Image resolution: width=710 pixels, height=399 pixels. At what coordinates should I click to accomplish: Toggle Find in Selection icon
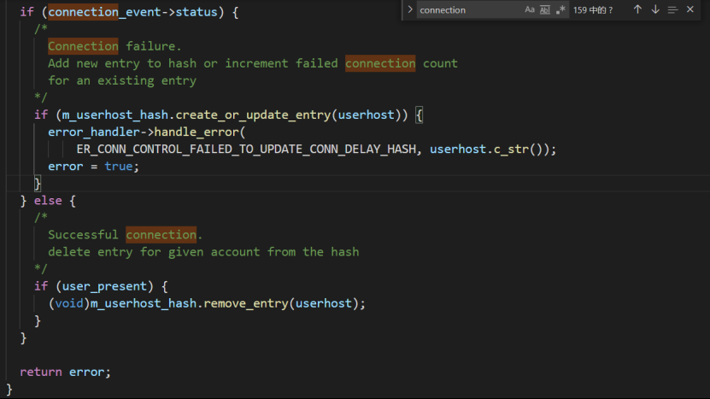click(672, 9)
